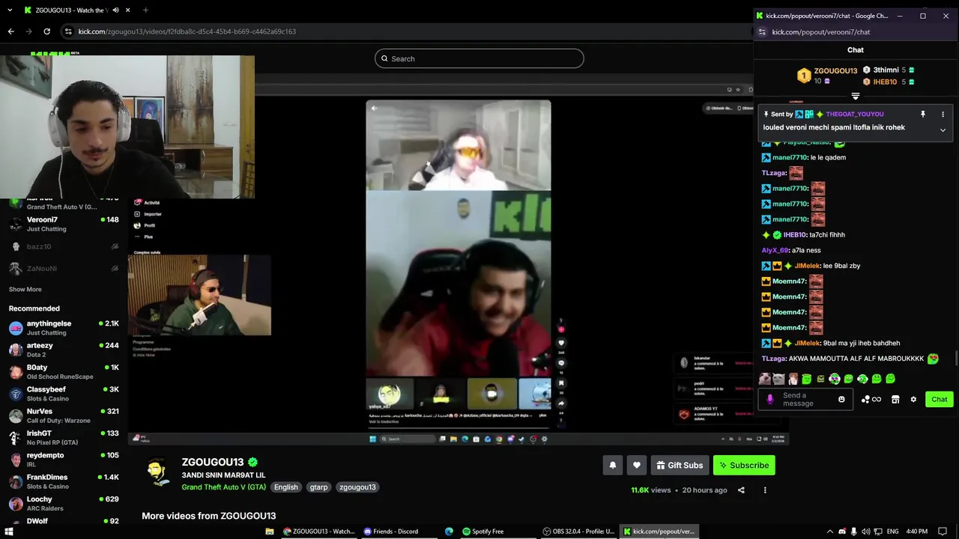This screenshot has width=959, height=539.
Task: Click AlyX_69 username in chat
Action: pyautogui.click(x=775, y=250)
